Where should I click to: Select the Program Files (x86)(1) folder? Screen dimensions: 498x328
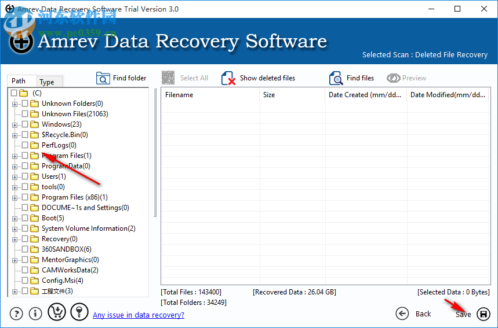pos(75,197)
